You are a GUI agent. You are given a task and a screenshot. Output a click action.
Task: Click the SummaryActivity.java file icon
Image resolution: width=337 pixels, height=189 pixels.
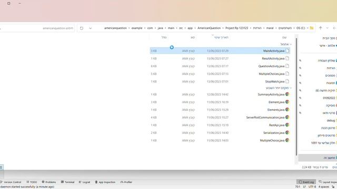point(288,94)
